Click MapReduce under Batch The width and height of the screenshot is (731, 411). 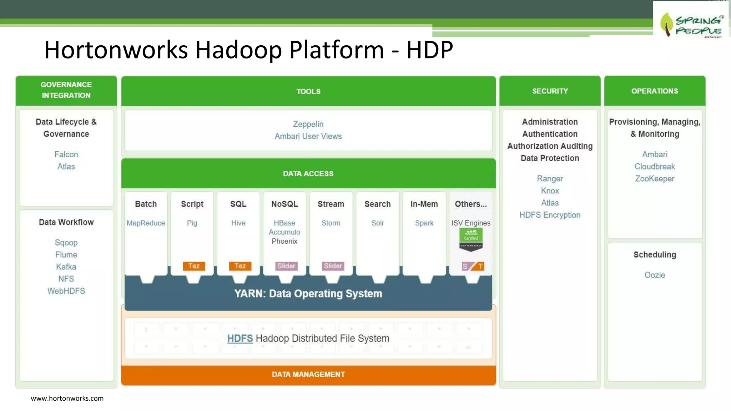(146, 223)
